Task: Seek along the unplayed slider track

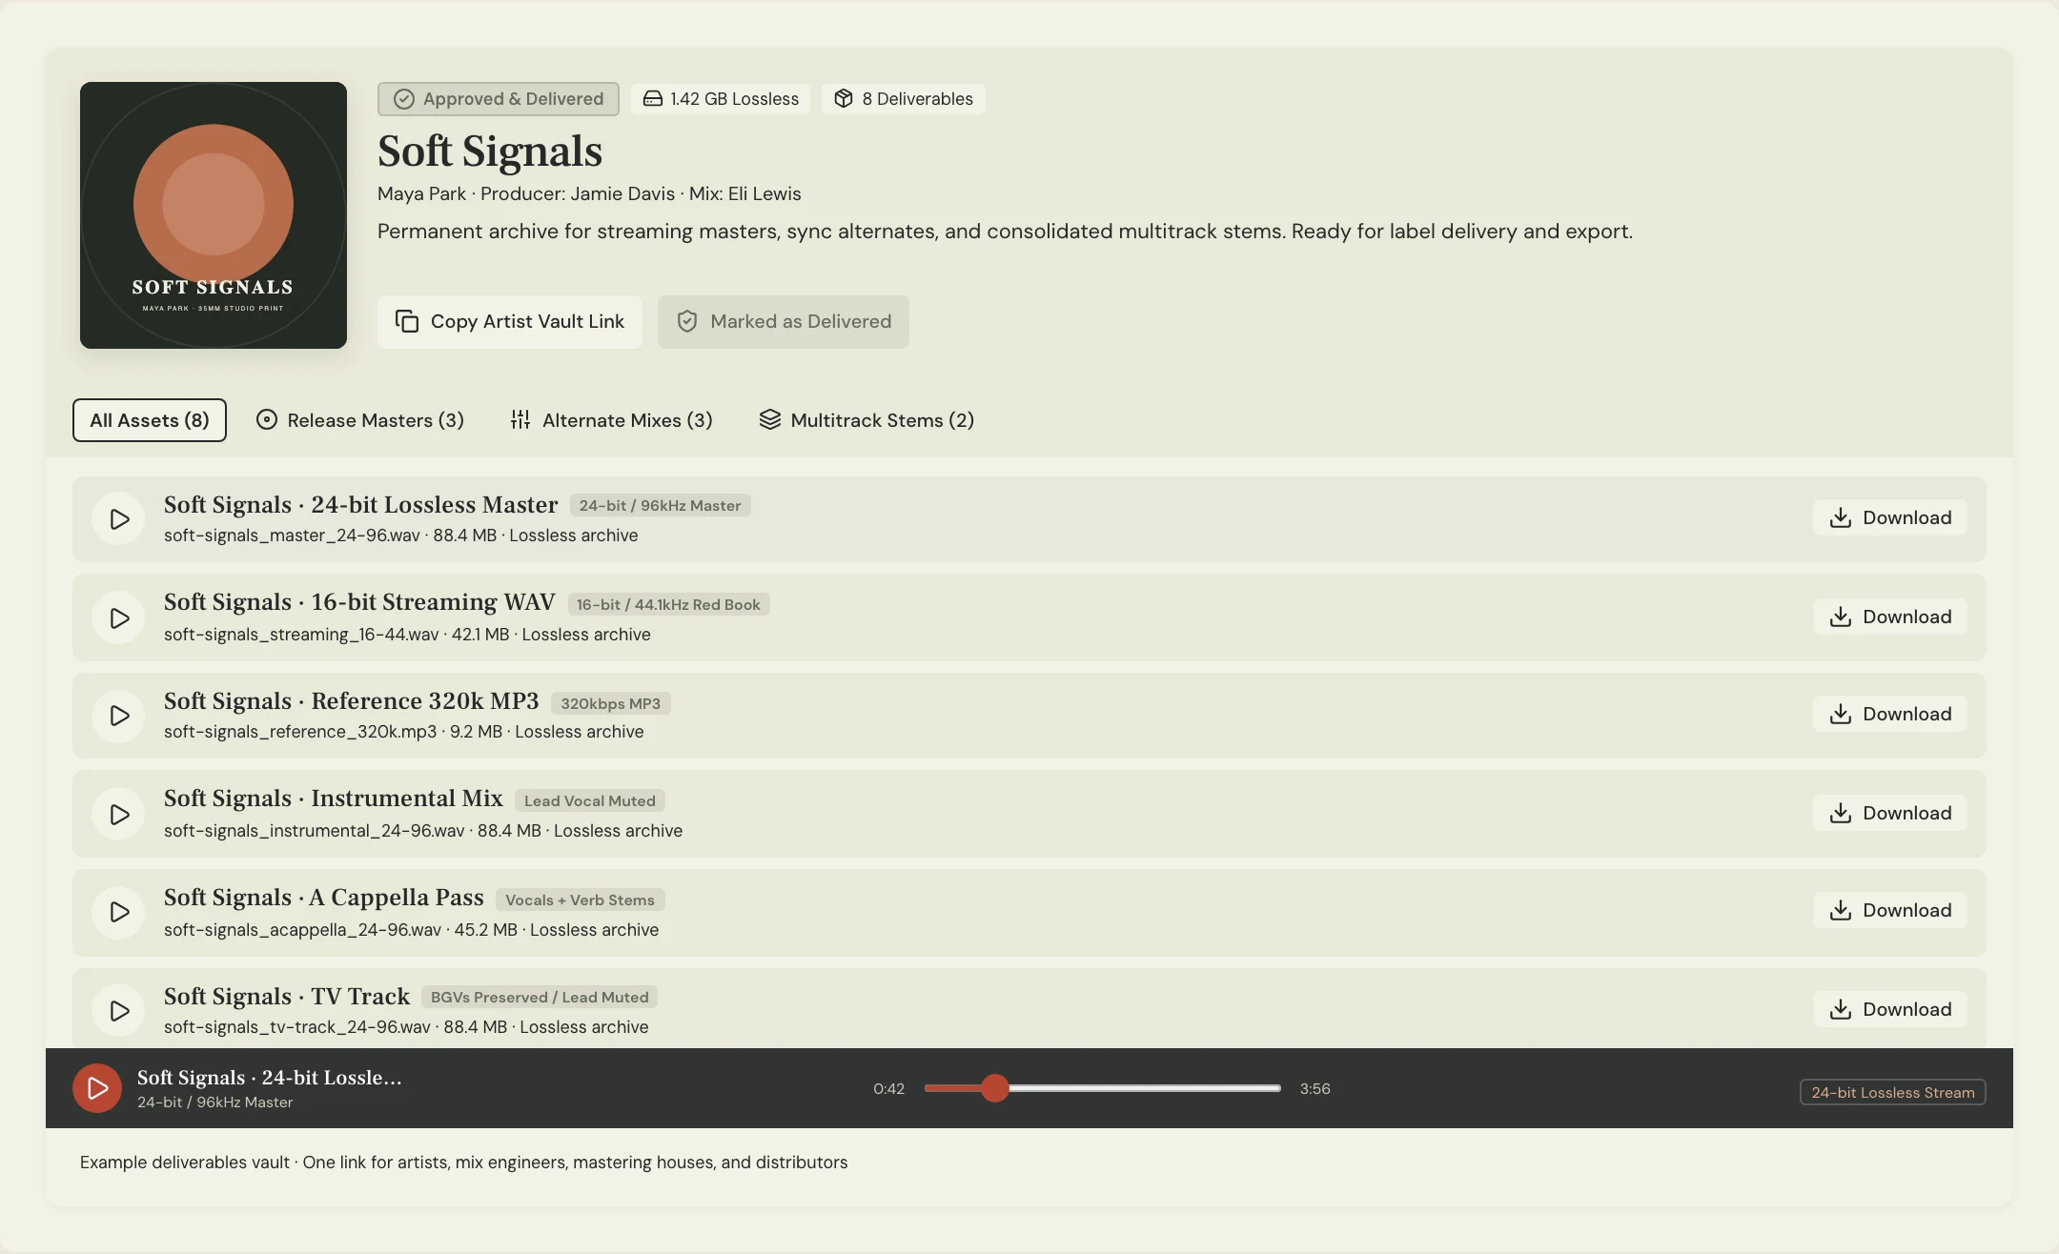Action: click(x=1145, y=1088)
